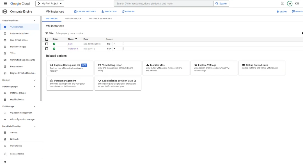Click the blue Search button

[221, 3]
